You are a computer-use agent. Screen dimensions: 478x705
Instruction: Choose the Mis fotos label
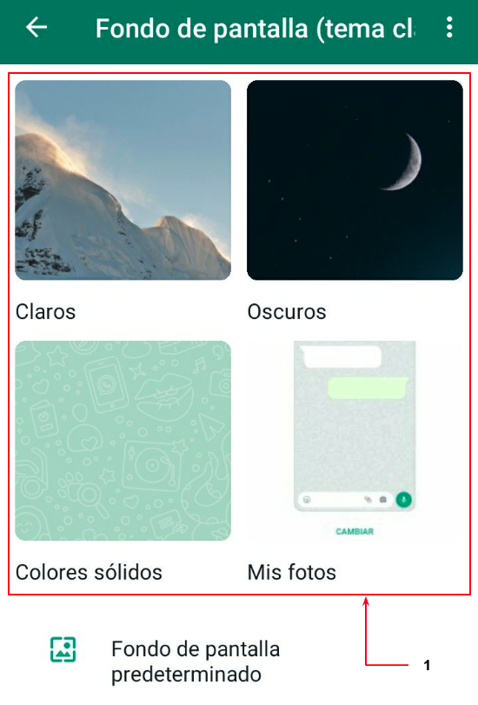point(292,572)
